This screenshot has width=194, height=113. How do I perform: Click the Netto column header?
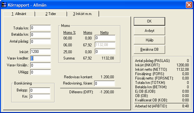tap(104, 33)
